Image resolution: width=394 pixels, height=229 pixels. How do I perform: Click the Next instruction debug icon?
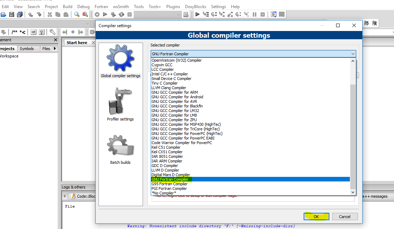tap(238, 14)
